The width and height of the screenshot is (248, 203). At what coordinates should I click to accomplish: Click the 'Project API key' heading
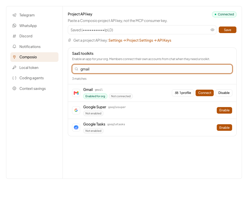click(80, 14)
